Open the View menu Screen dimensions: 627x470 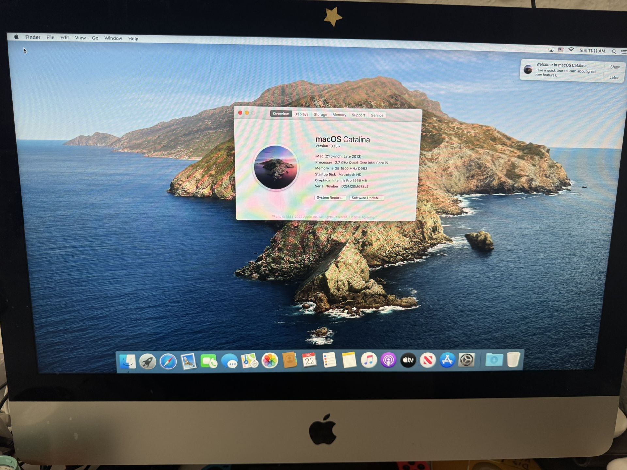(x=80, y=38)
